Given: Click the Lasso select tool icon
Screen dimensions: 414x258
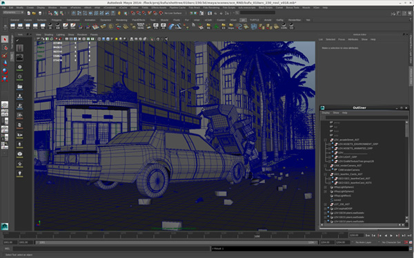Looking at the screenshot, I should pos(5,47).
